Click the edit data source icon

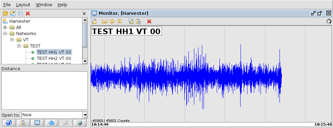13,13
